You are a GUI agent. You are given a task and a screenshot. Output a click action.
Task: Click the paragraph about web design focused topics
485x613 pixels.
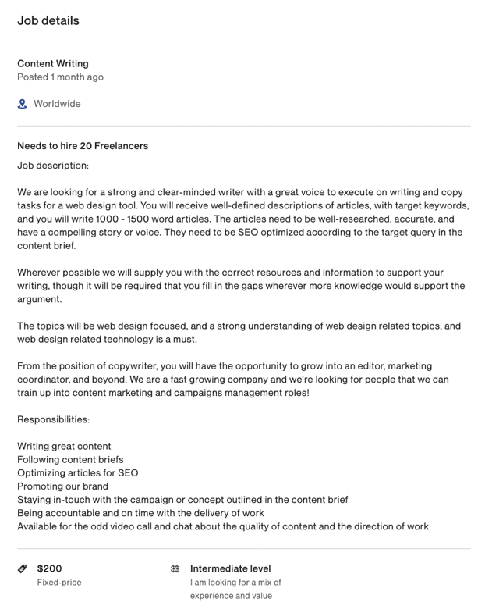[239, 333]
